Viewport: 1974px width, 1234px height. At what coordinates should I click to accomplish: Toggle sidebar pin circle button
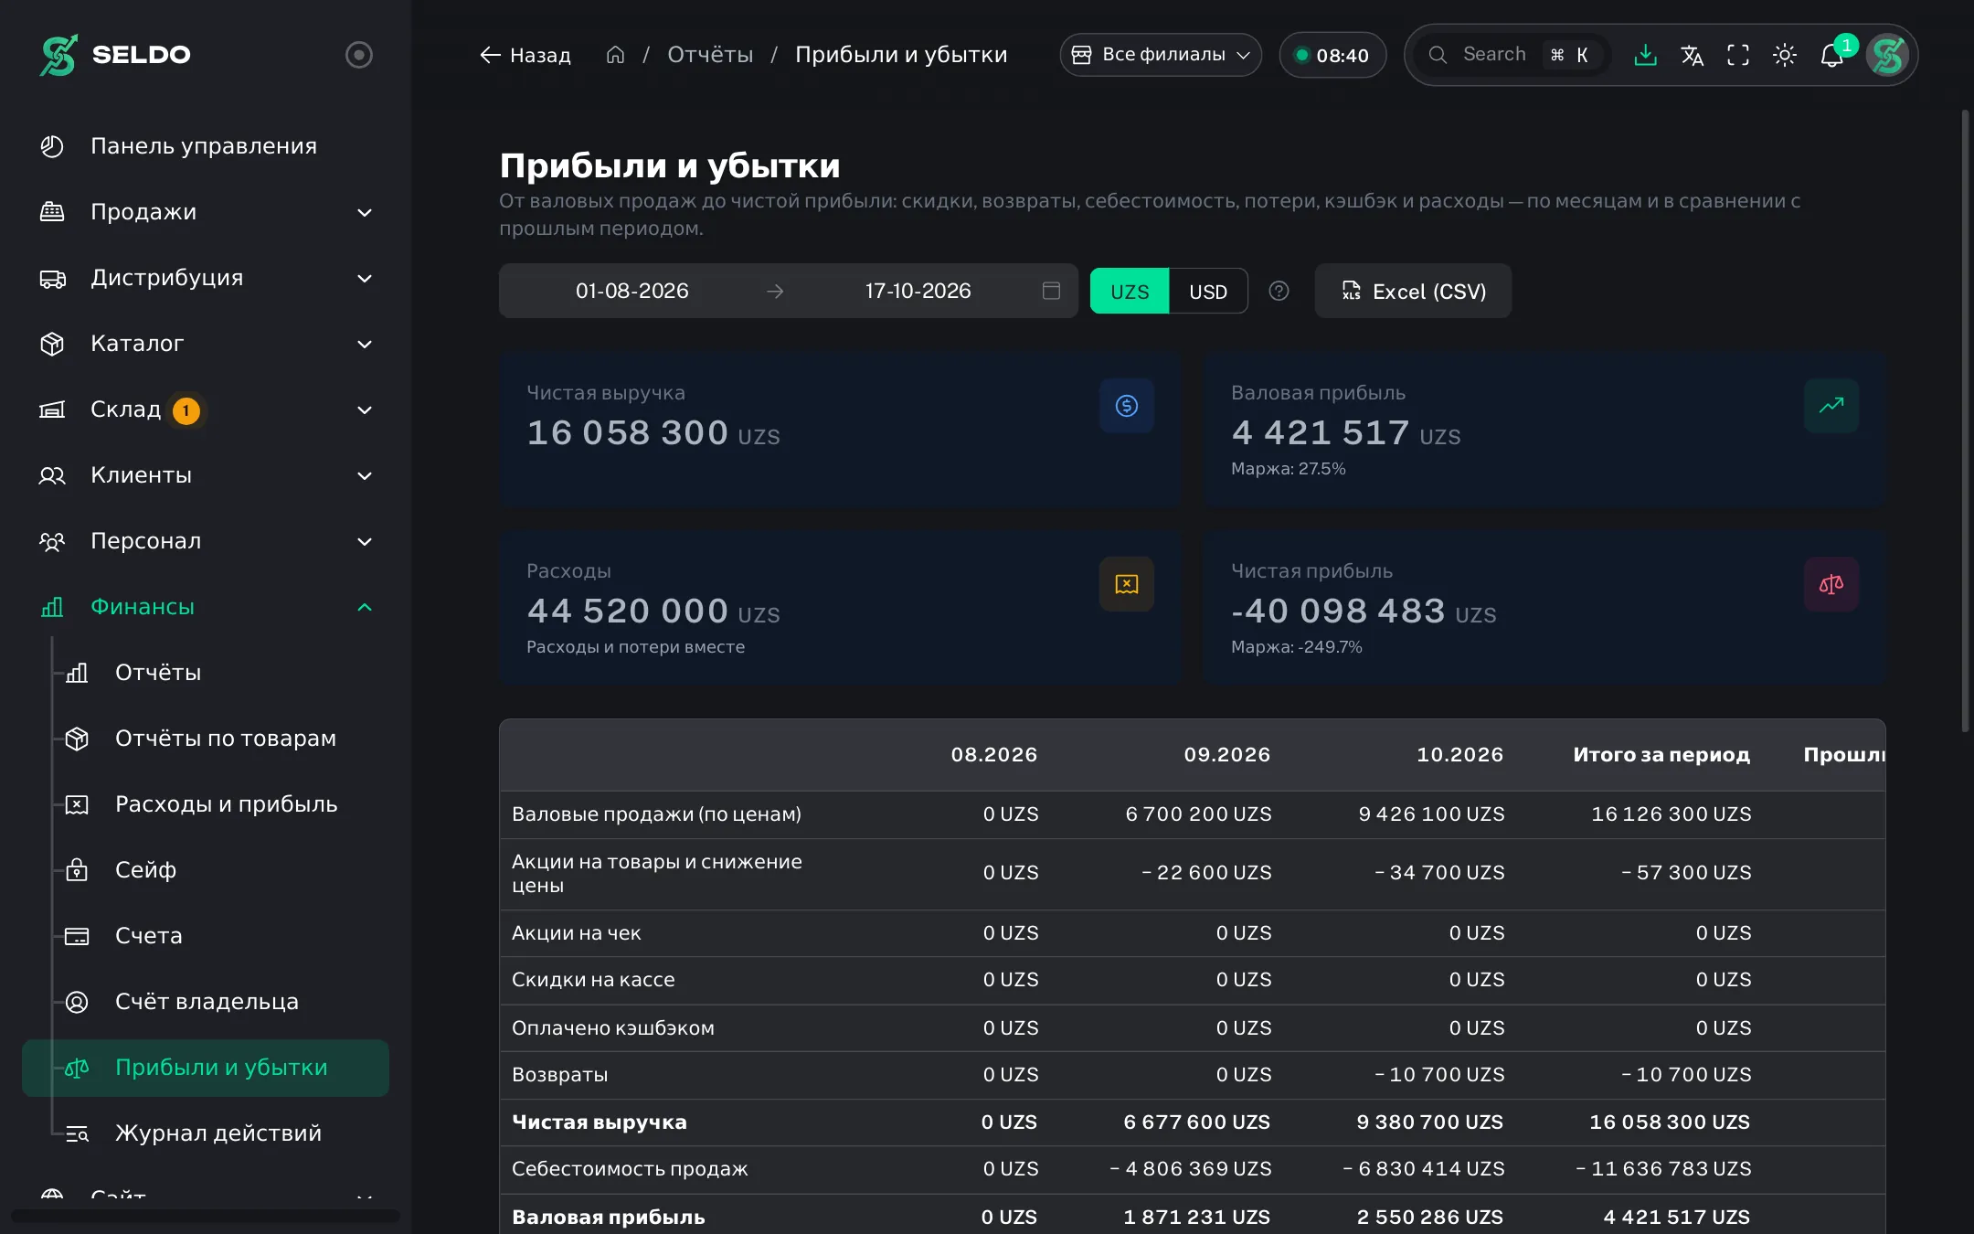[359, 55]
